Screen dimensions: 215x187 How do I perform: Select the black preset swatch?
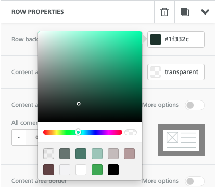click(113, 169)
